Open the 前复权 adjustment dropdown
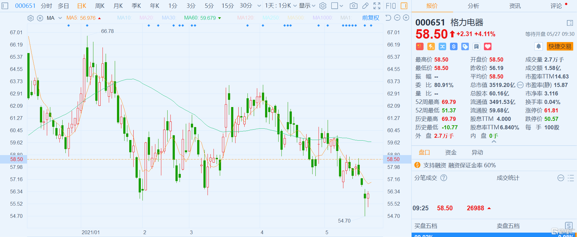Viewport: 577px width, 237px height. coord(371,18)
